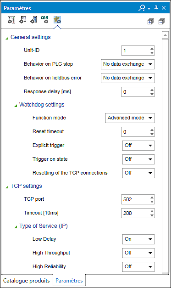171x288 pixels.
Task: Click the vertical scrollbar track
Action: point(165,155)
